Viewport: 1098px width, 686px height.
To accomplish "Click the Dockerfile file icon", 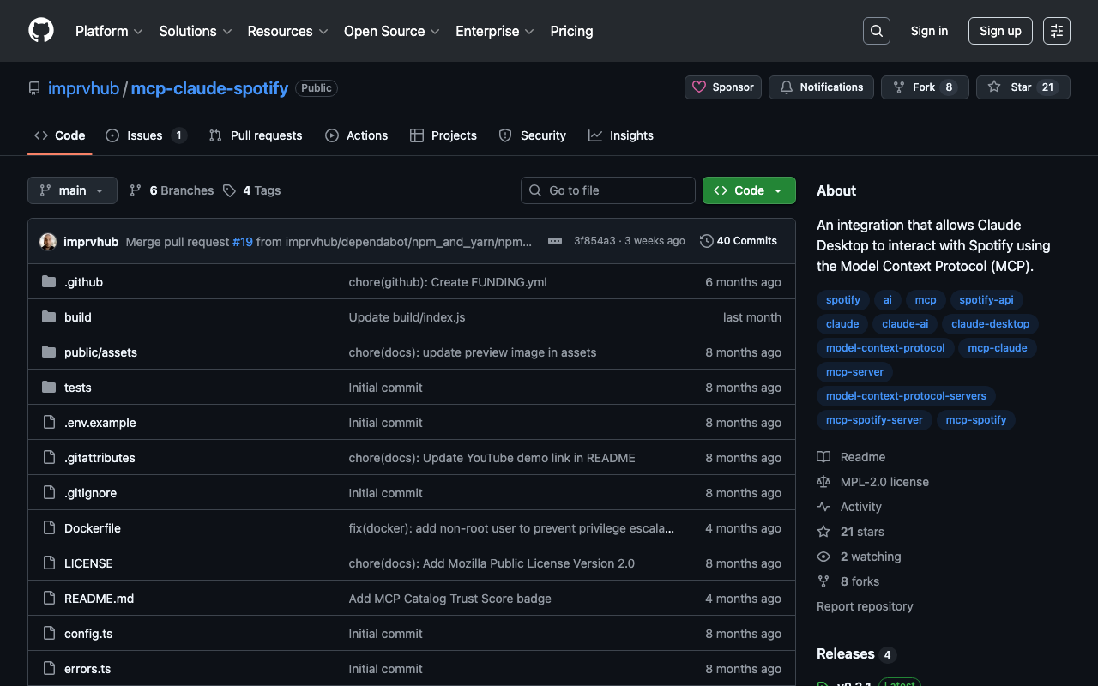I will coord(49,528).
